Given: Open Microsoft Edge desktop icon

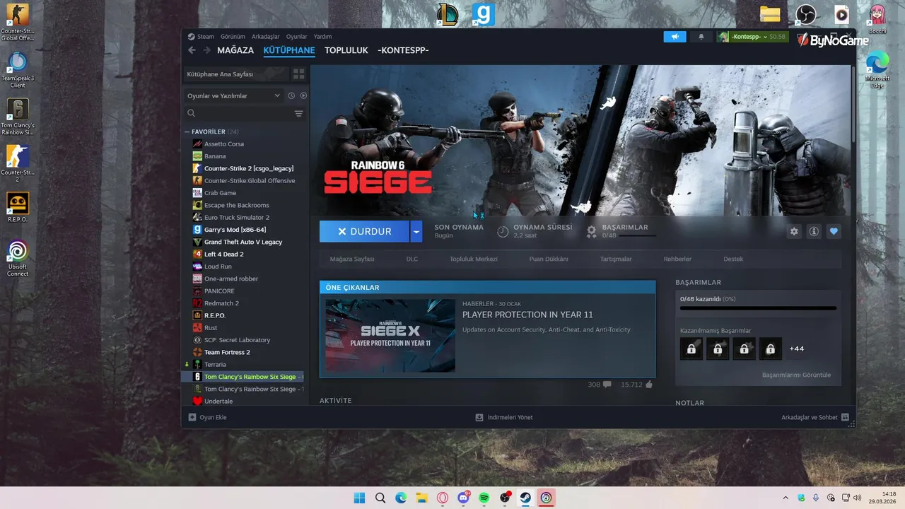Looking at the screenshot, I should [x=877, y=69].
